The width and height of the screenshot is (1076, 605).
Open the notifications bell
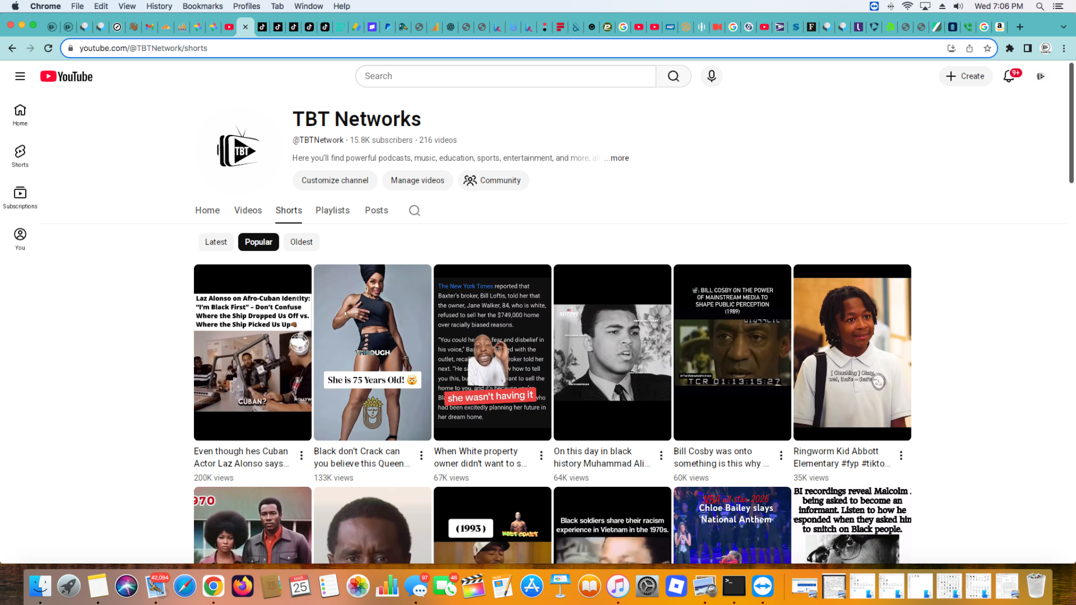tap(1009, 76)
